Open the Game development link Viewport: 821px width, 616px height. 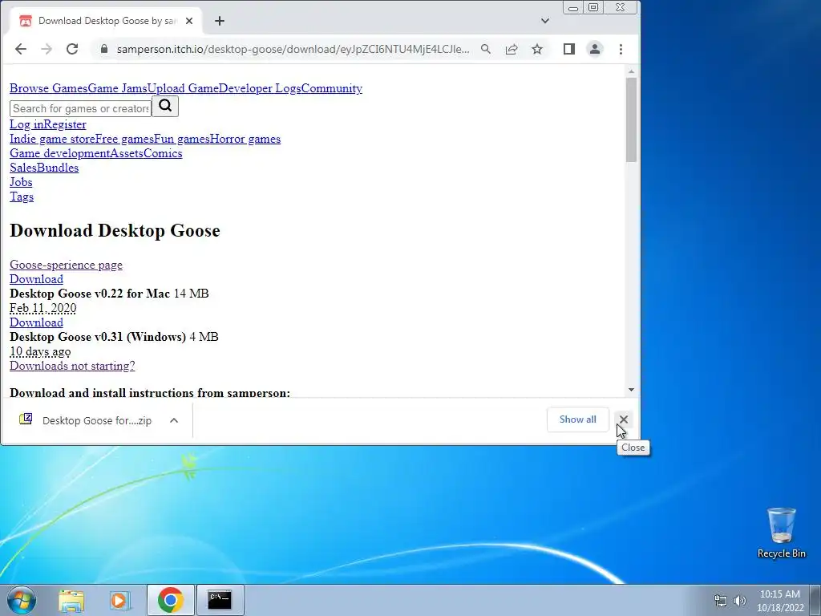(x=59, y=153)
